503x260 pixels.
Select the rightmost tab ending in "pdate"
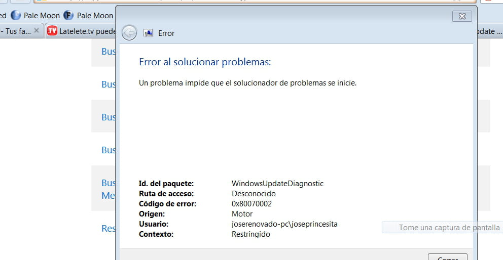click(x=486, y=31)
